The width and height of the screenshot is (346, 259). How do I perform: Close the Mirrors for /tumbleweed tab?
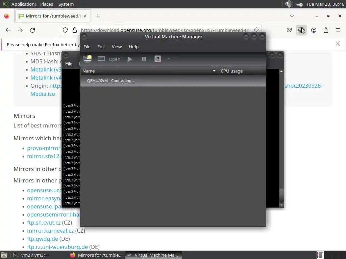coord(85,16)
